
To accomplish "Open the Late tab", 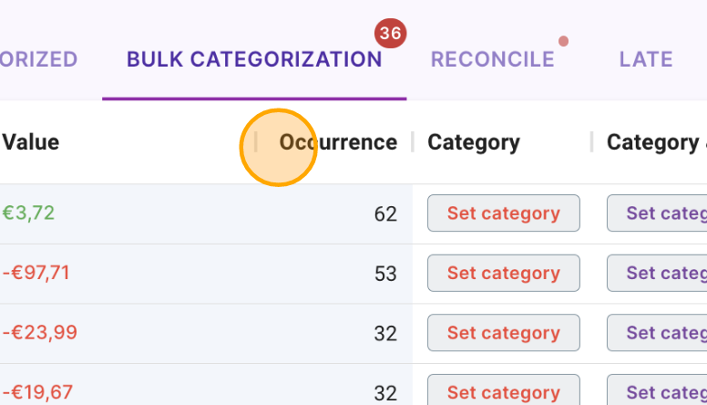I will pos(645,59).
